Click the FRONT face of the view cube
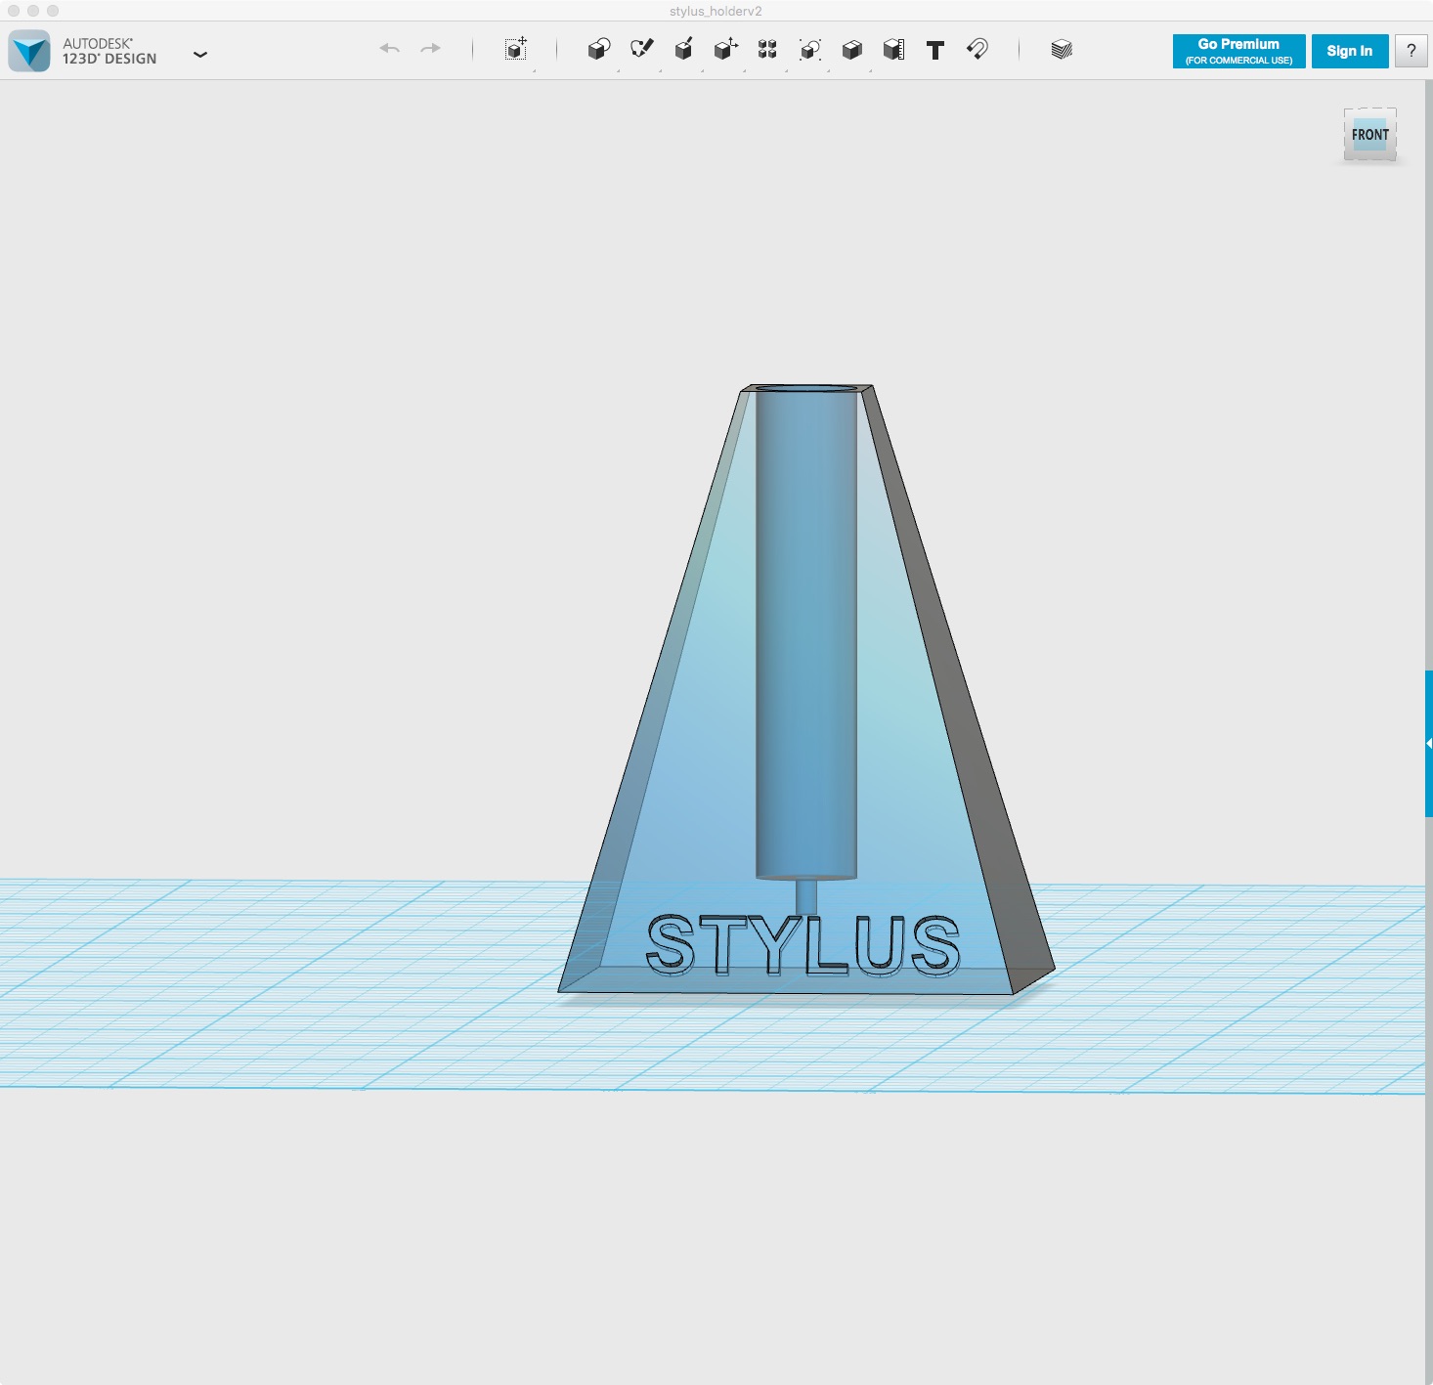Screen dimensions: 1433x1385 click(x=1370, y=135)
